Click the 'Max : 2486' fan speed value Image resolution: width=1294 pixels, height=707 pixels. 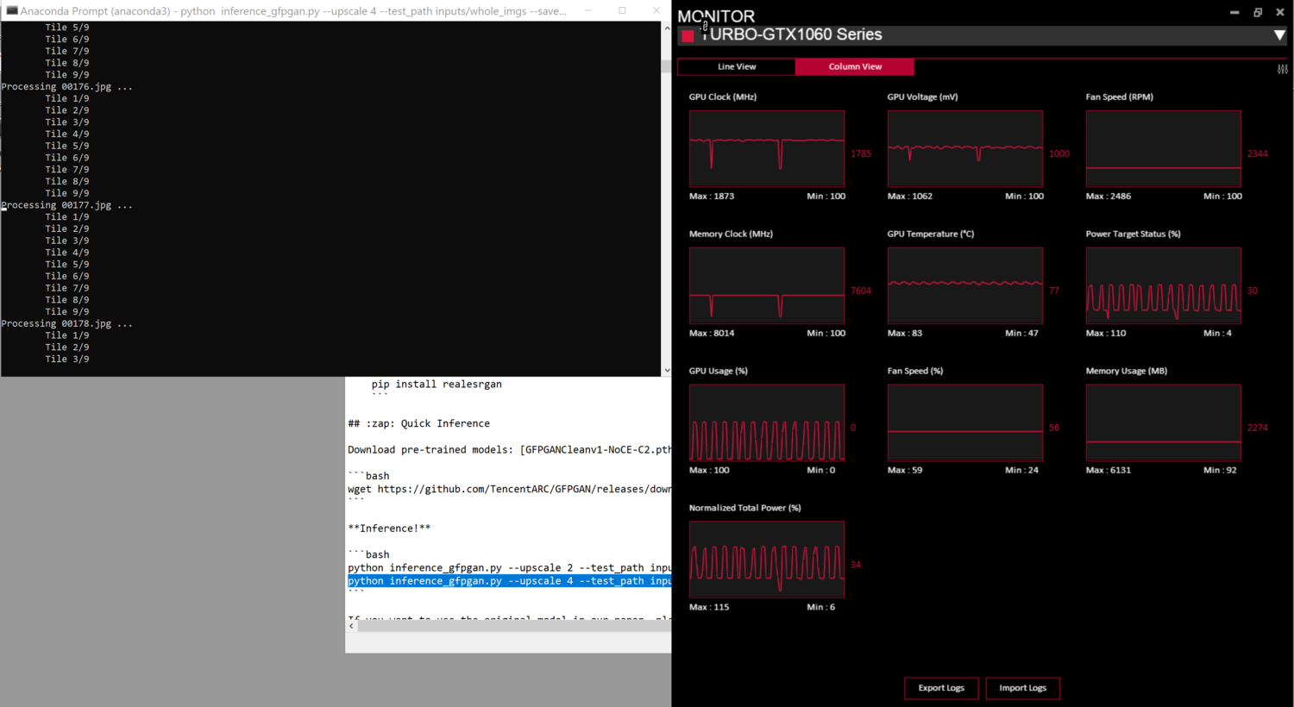point(1109,197)
